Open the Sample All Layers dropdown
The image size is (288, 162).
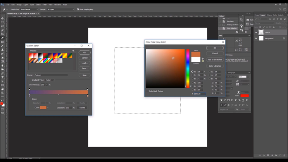point(60,9)
